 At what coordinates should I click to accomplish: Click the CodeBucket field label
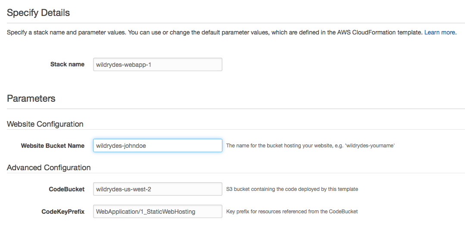[x=67, y=189]
